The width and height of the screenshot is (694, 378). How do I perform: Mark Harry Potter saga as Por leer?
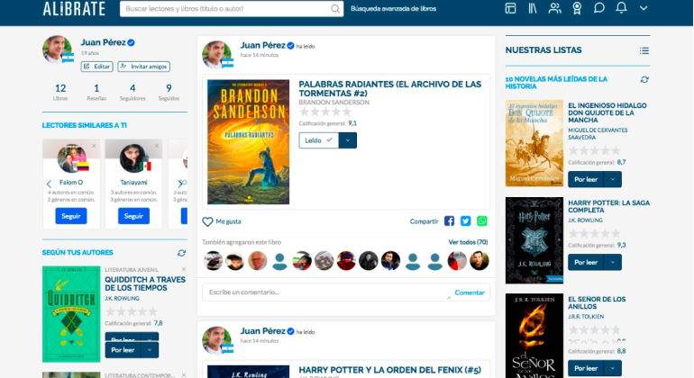click(x=586, y=262)
